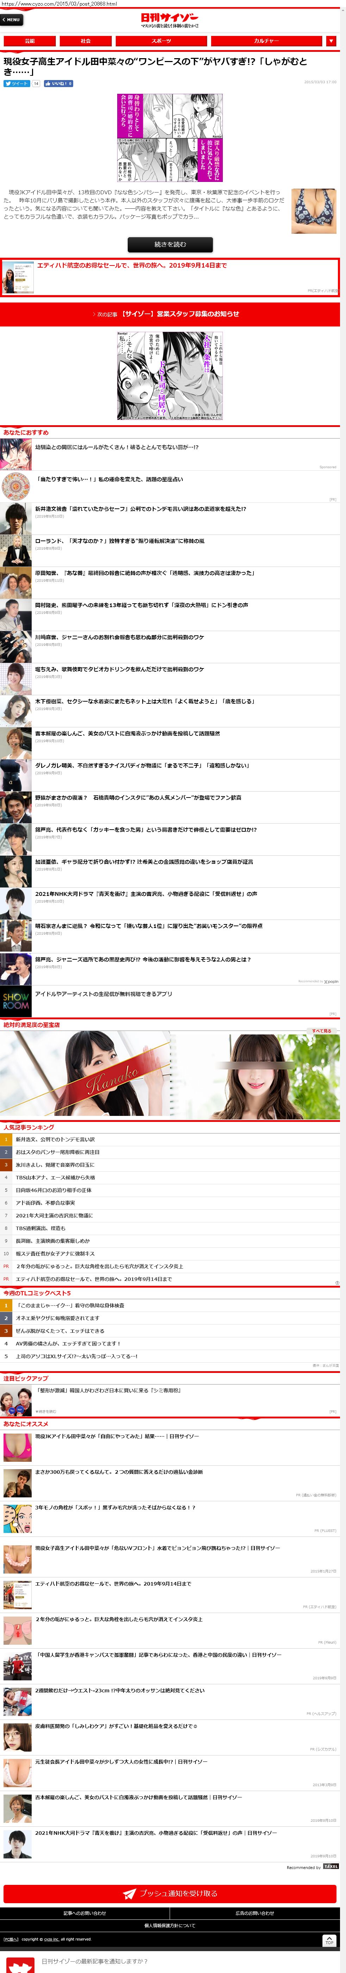Image resolution: width=346 pixels, height=1973 pixels.
Task: Jump to page TOP button
Action: coord(329,1942)
